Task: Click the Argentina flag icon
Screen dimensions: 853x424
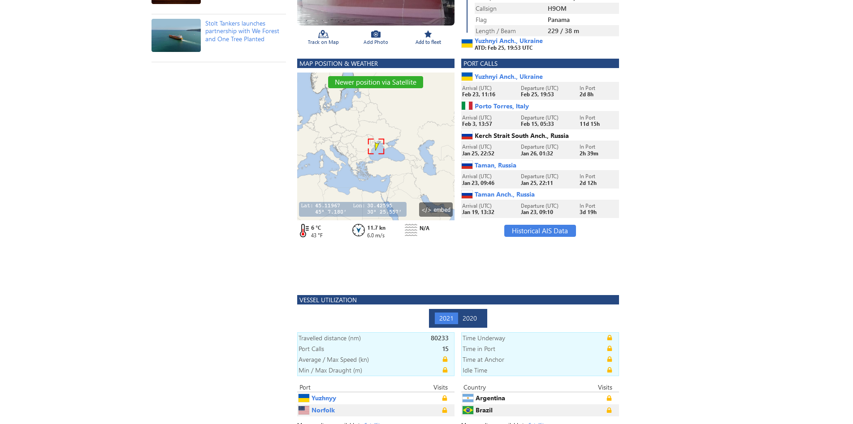Action: (x=468, y=398)
